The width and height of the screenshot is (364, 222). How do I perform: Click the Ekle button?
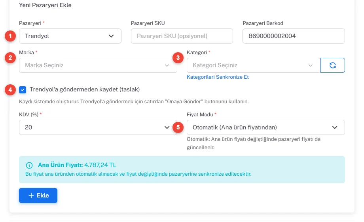38,195
